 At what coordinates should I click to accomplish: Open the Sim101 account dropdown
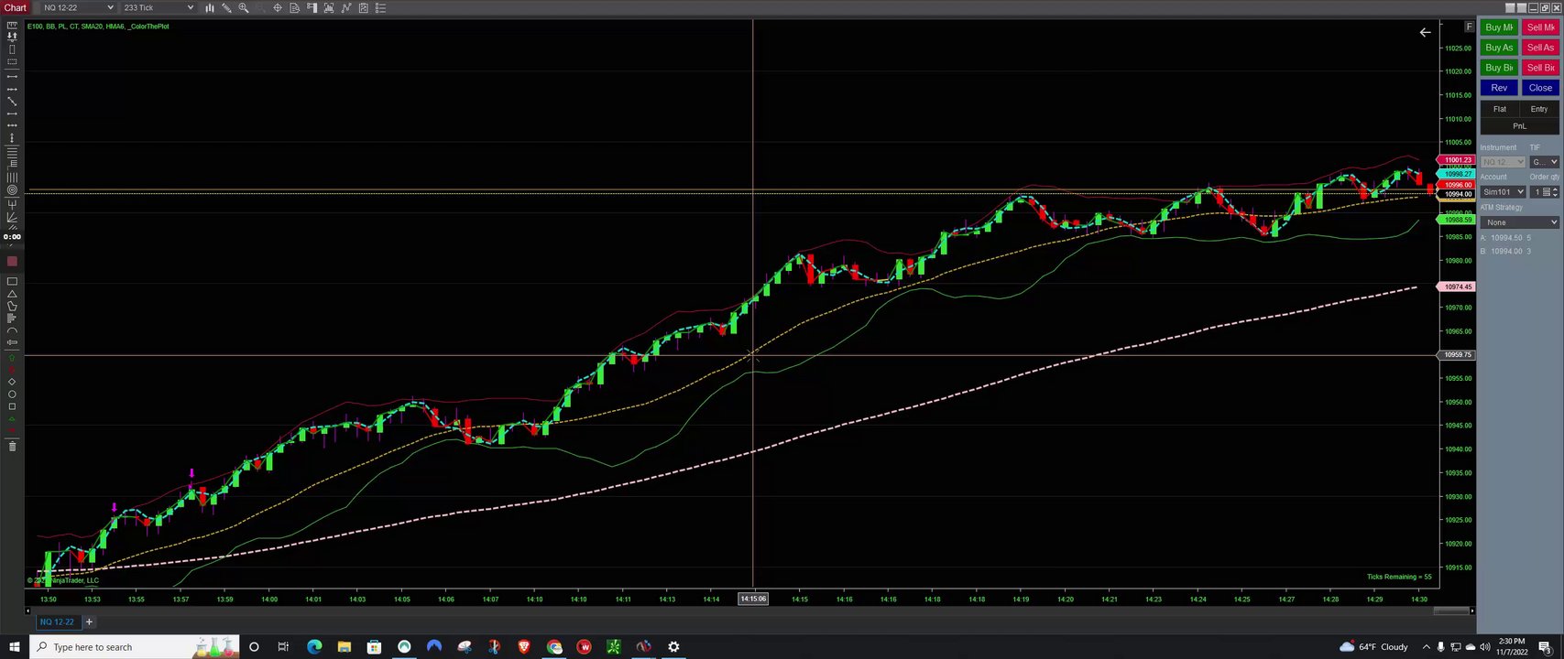pos(1503,192)
